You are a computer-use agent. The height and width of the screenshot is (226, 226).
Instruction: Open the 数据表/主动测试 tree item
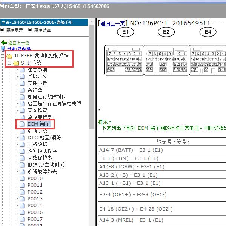46,165
